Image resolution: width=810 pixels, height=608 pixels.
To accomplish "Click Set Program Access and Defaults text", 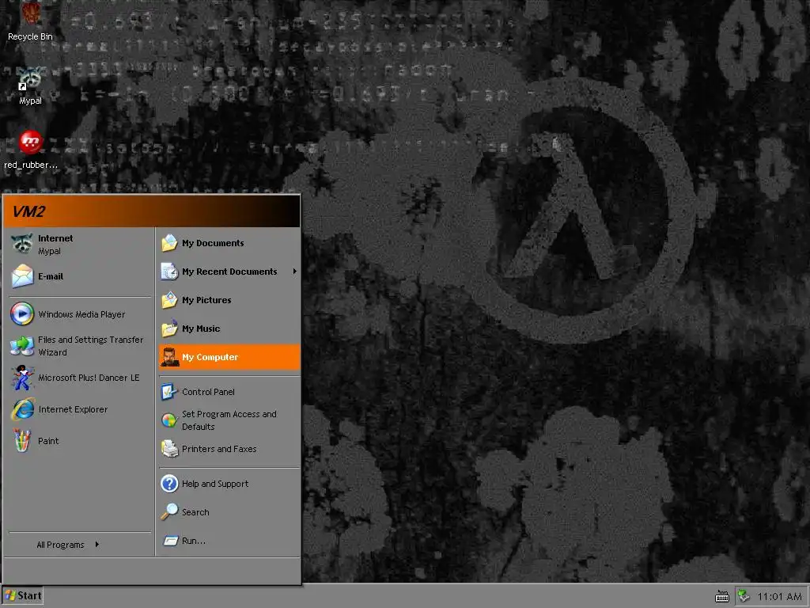I will 229,420.
